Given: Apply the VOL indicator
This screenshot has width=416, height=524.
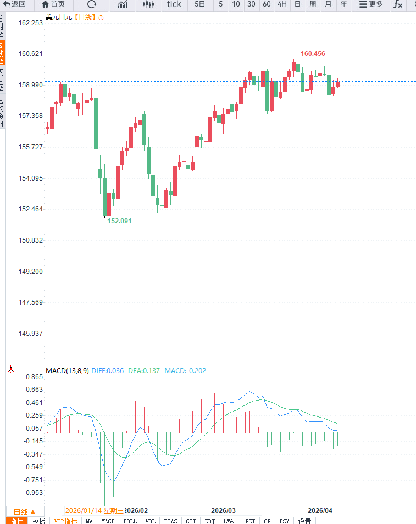Looking at the screenshot, I should tap(151, 521).
